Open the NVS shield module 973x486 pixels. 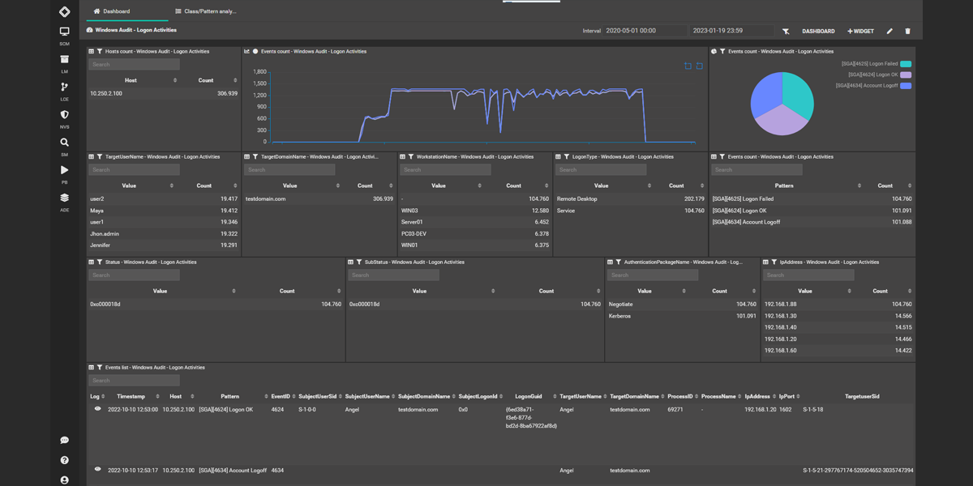tap(64, 115)
